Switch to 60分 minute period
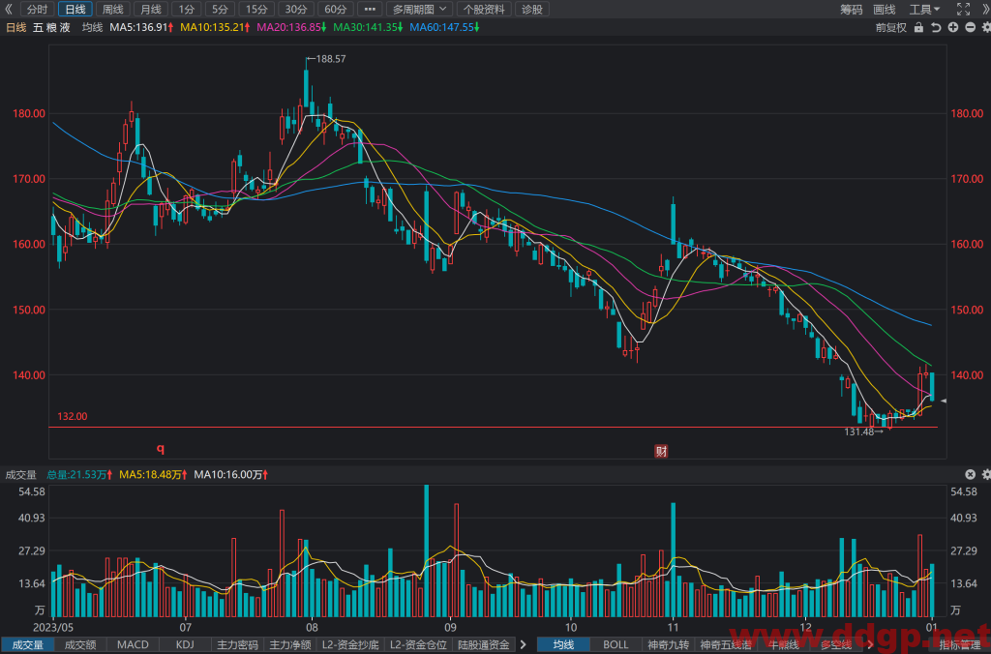Screen dimensions: 991x654 point(335,10)
